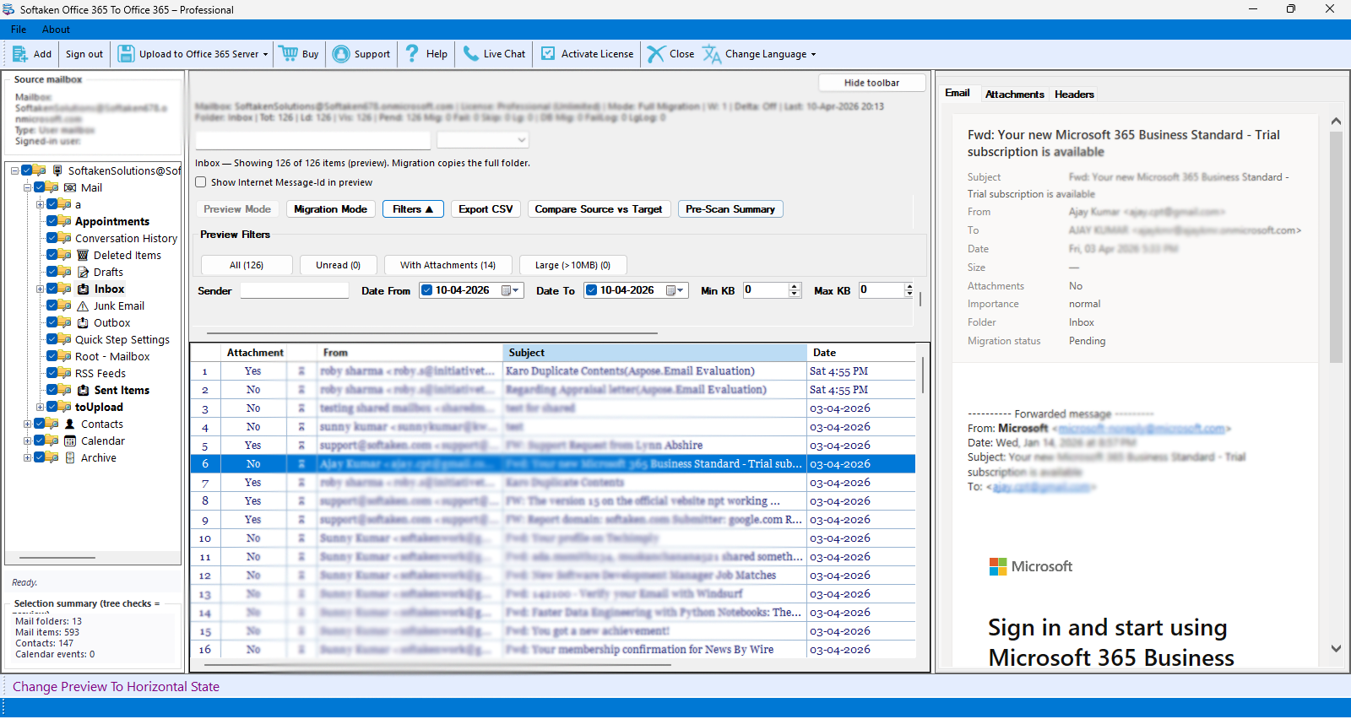1351x719 pixels.
Task: Open the Buy shopping cart icon
Action: (x=289, y=54)
